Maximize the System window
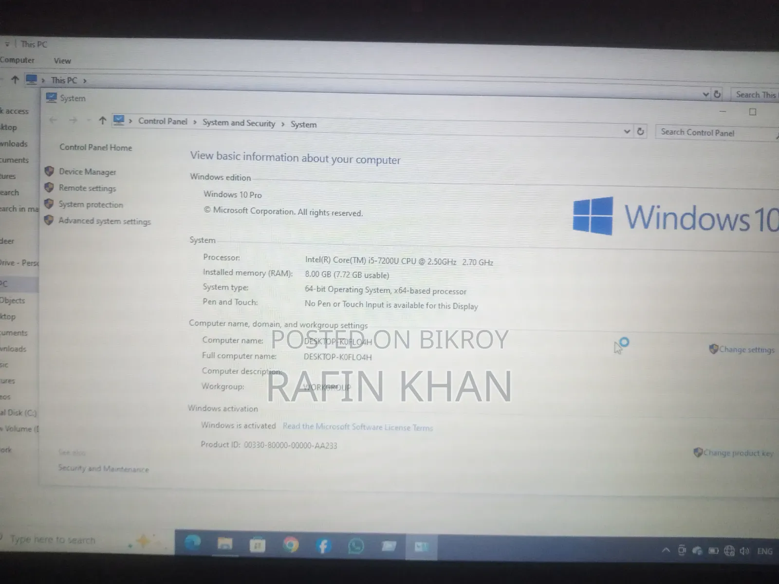This screenshot has width=779, height=584. 753,112
